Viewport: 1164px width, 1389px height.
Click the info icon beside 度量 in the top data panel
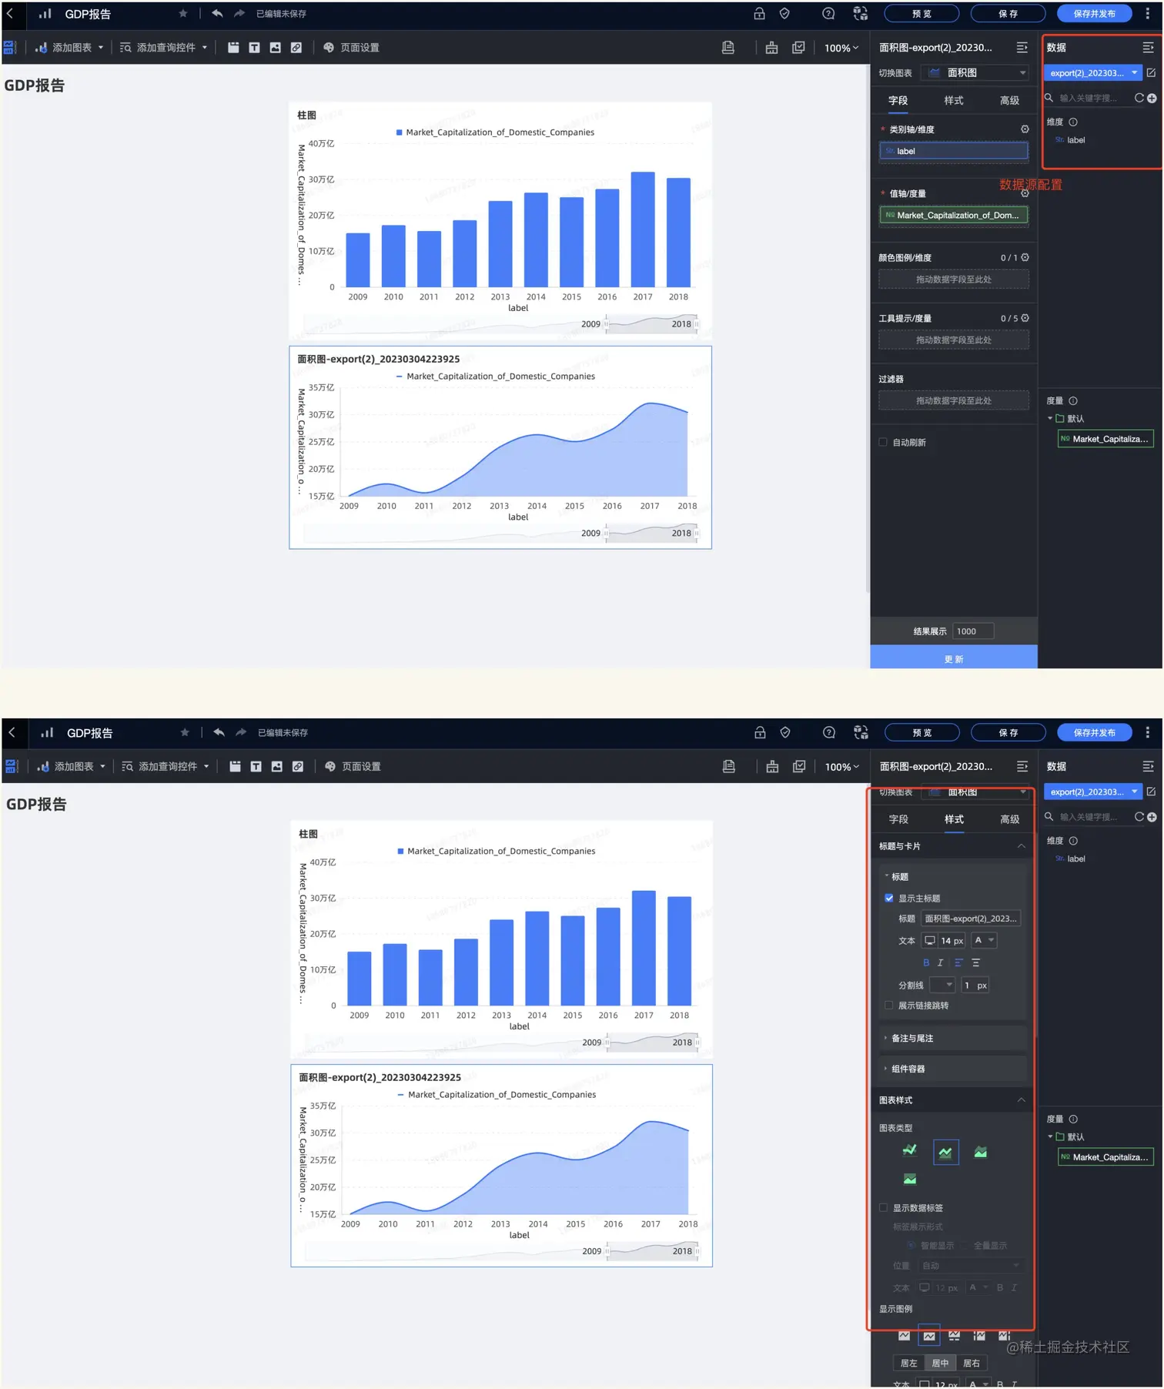click(1073, 400)
